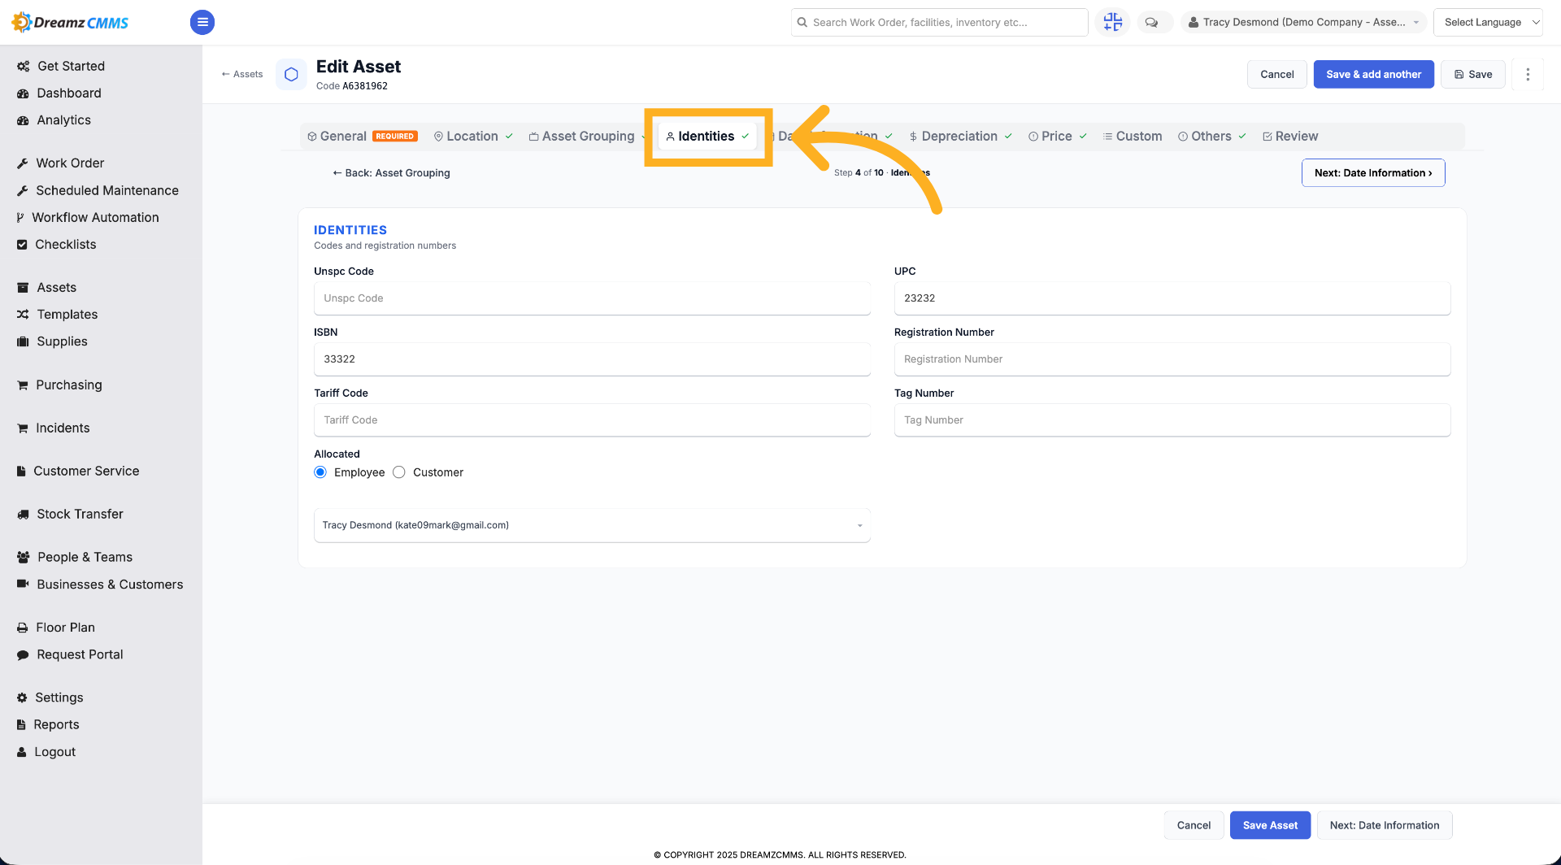Click the Scheduled Maintenance wrench icon
Screen dimensions: 1561x865
tap(23, 191)
